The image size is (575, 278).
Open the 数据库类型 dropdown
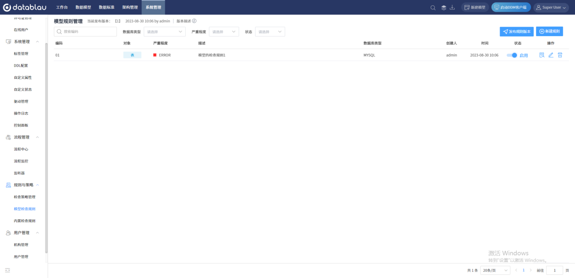pos(165,32)
